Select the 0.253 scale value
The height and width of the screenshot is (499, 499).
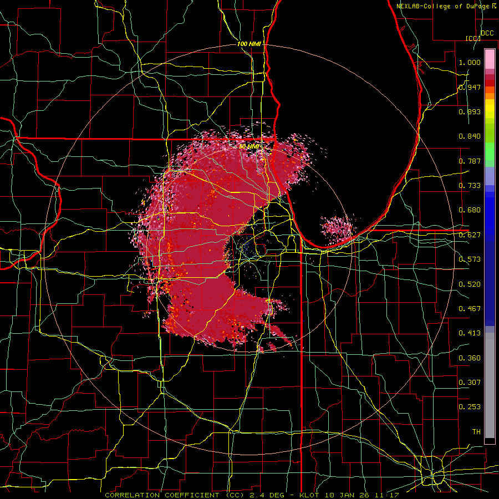point(470,407)
